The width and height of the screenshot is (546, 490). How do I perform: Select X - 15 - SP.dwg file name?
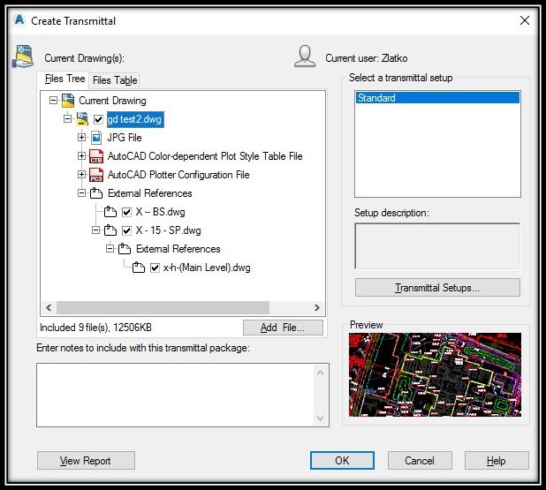168,230
